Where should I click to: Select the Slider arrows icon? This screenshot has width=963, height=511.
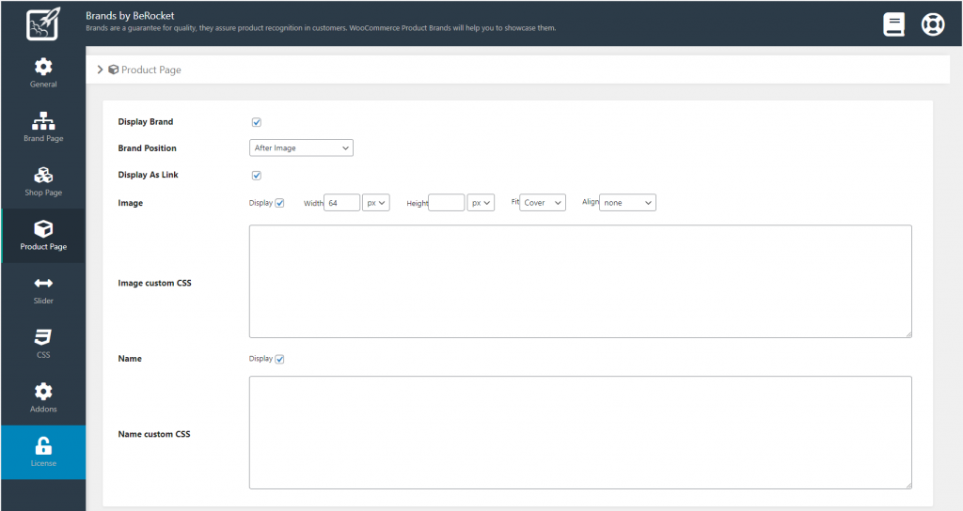tap(43, 284)
